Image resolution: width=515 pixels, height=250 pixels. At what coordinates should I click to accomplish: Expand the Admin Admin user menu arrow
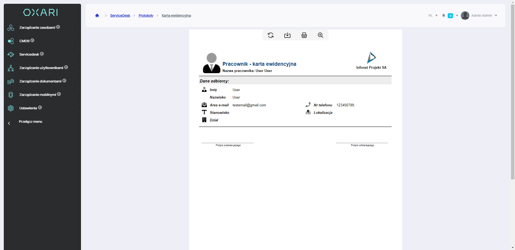pyautogui.click(x=496, y=16)
